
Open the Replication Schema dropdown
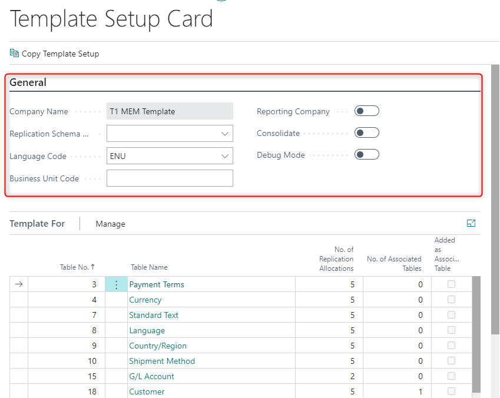226,133
